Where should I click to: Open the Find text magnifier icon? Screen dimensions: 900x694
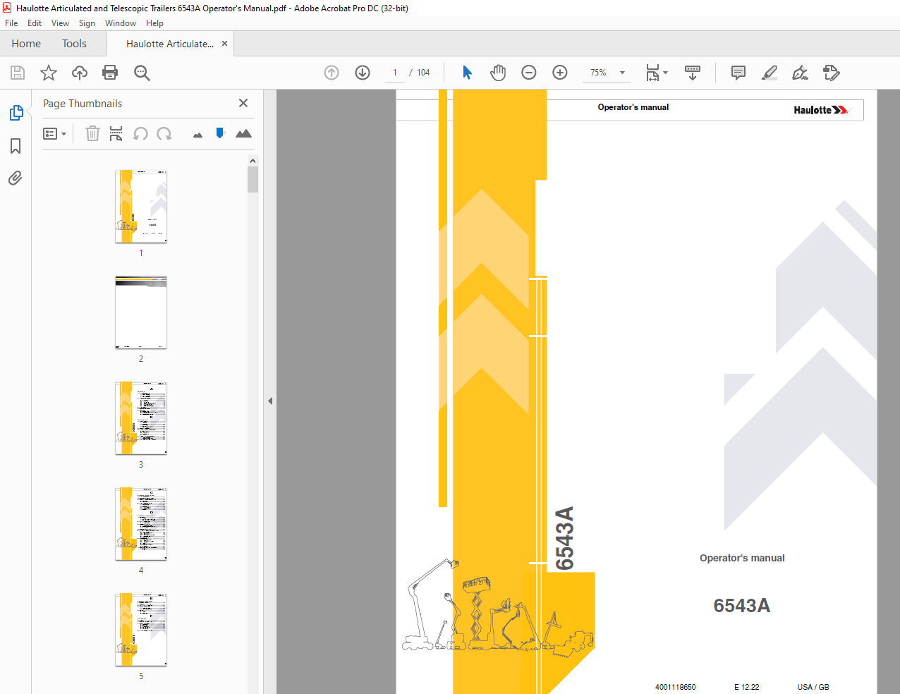click(142, 73)
